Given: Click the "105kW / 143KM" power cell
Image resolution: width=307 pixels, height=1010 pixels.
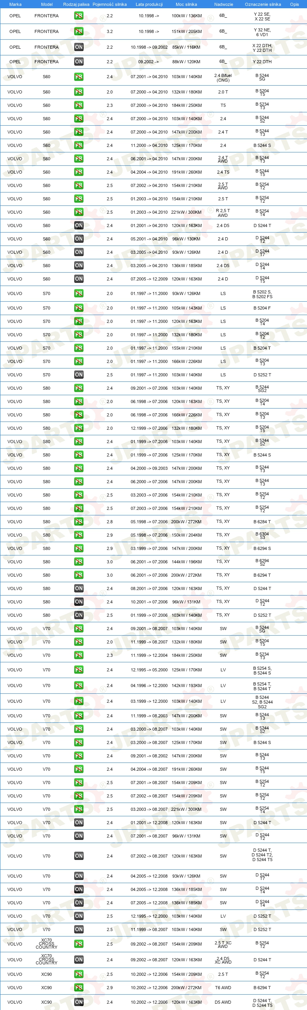Looking at the screenshot, I should click(186, 308).
